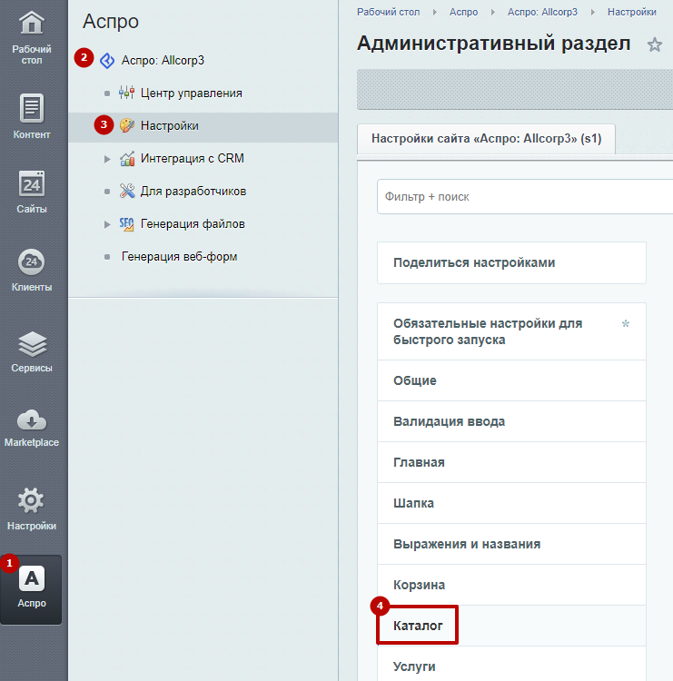Open Выражения и названия settings section
Screen dimensions: 673x681
click(x=511, y=544)
